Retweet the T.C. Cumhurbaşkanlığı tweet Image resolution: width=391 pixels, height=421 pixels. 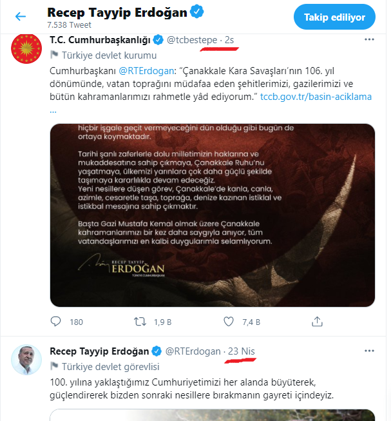pos(139,321)
